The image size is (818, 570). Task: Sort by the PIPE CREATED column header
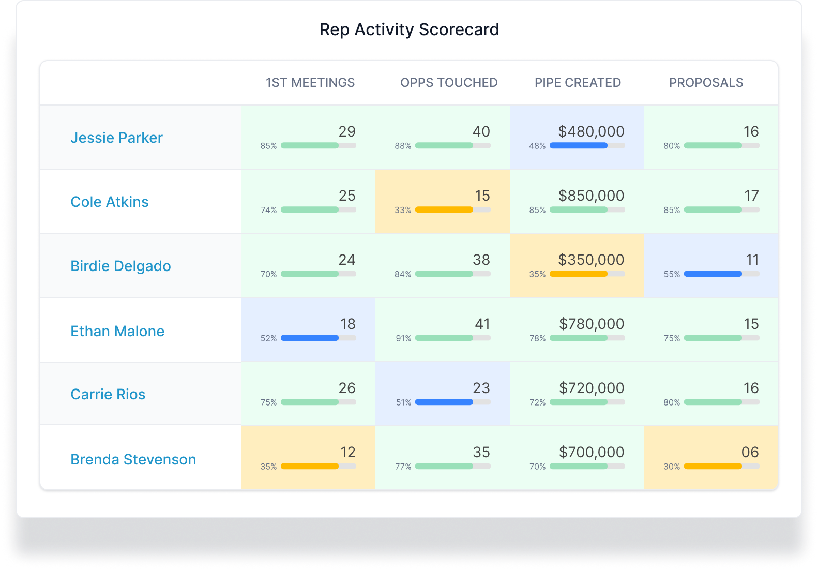pos(578,83)
